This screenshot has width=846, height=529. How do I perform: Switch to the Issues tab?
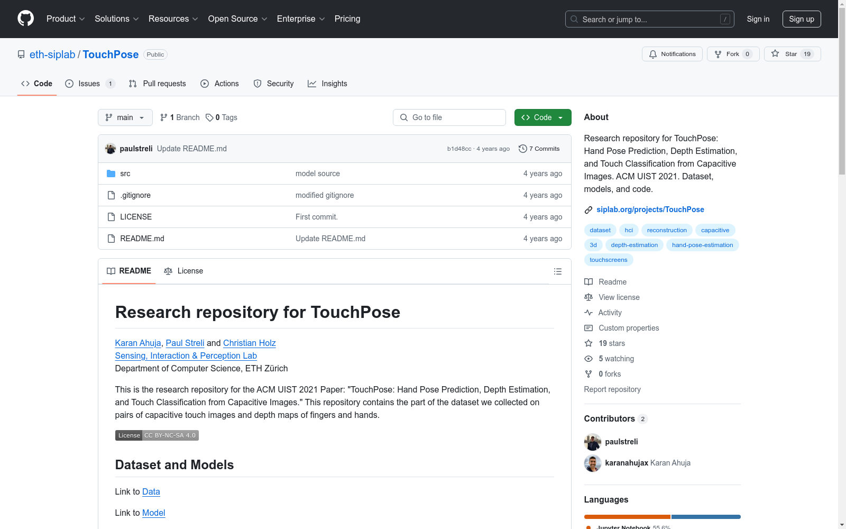(90, 84)
